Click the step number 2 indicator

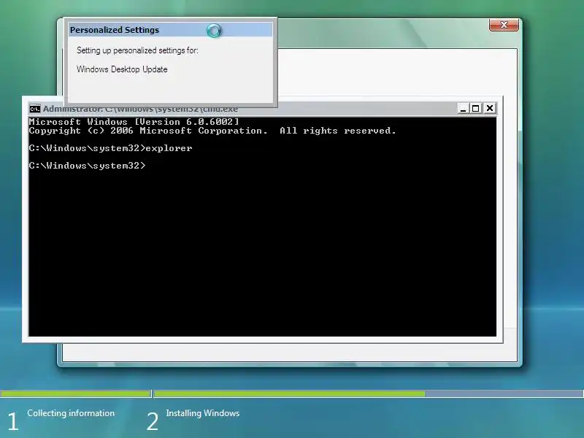[153, 421]
